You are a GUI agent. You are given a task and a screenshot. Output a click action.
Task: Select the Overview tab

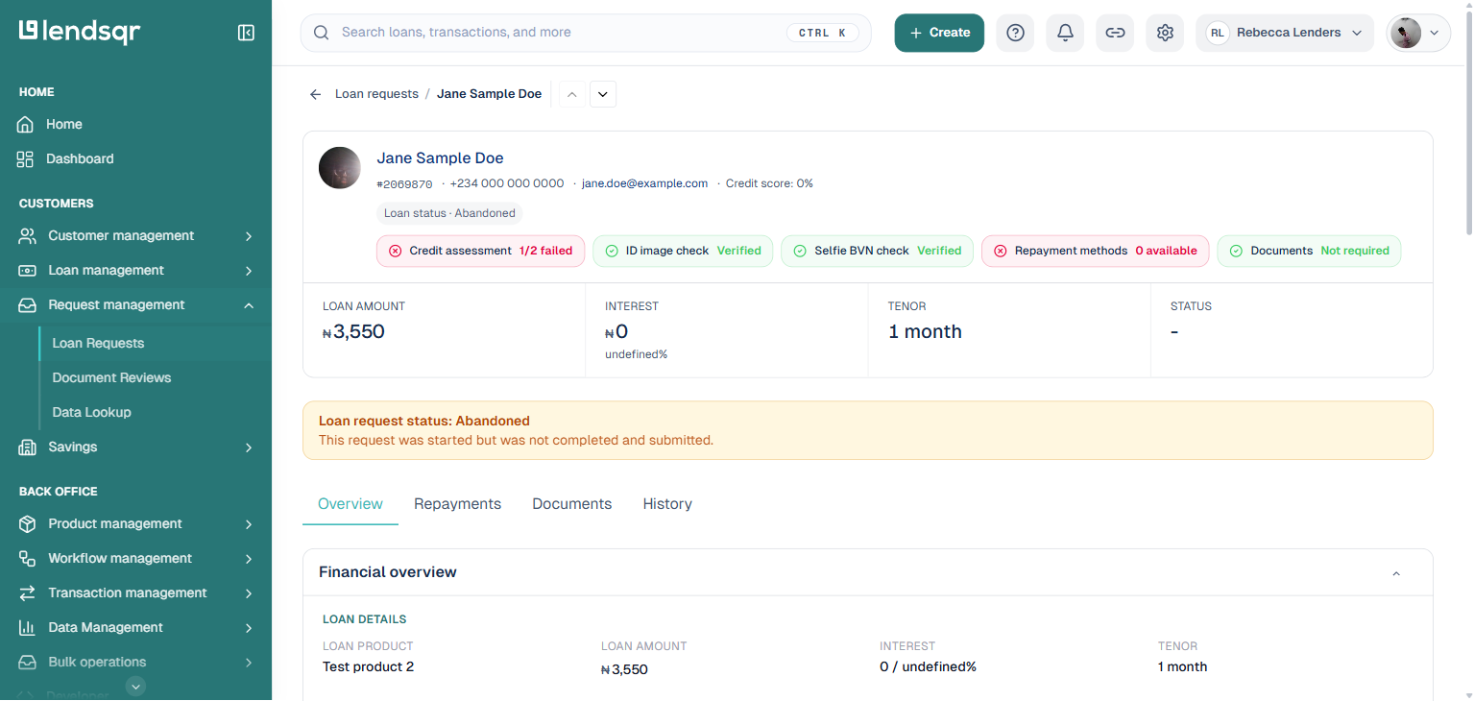350,504
